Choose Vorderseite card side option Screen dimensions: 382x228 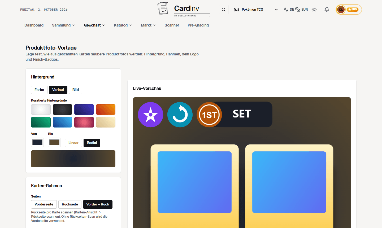click(44, 204)
